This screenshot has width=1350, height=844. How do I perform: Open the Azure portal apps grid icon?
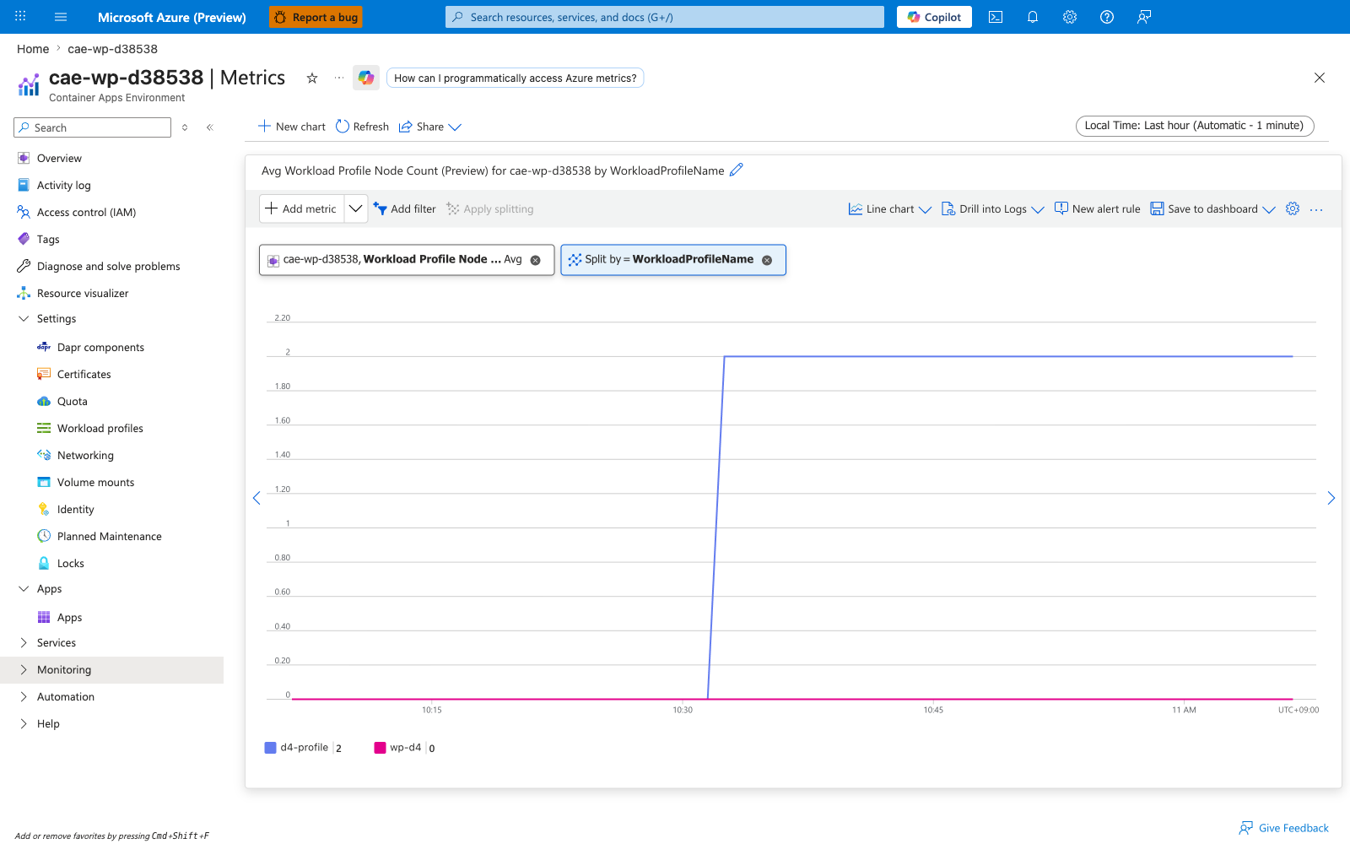[x=20, y=17]
